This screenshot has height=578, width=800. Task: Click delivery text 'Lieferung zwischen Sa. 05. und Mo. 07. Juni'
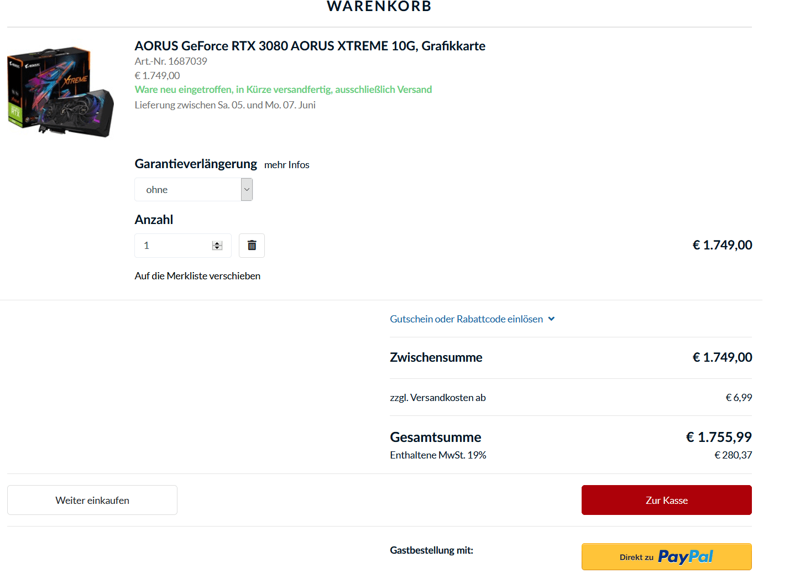pos(225,105)
